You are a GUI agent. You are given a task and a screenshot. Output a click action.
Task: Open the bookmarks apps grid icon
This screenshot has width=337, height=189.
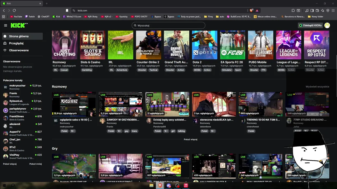click(3, 17)
